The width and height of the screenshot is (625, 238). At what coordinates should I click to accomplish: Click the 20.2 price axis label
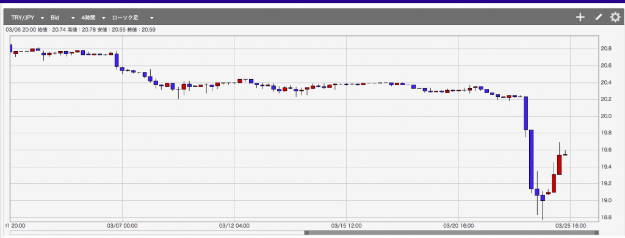click(x=606, y=99)
